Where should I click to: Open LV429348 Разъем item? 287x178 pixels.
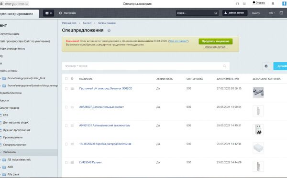tap(90, 162)
